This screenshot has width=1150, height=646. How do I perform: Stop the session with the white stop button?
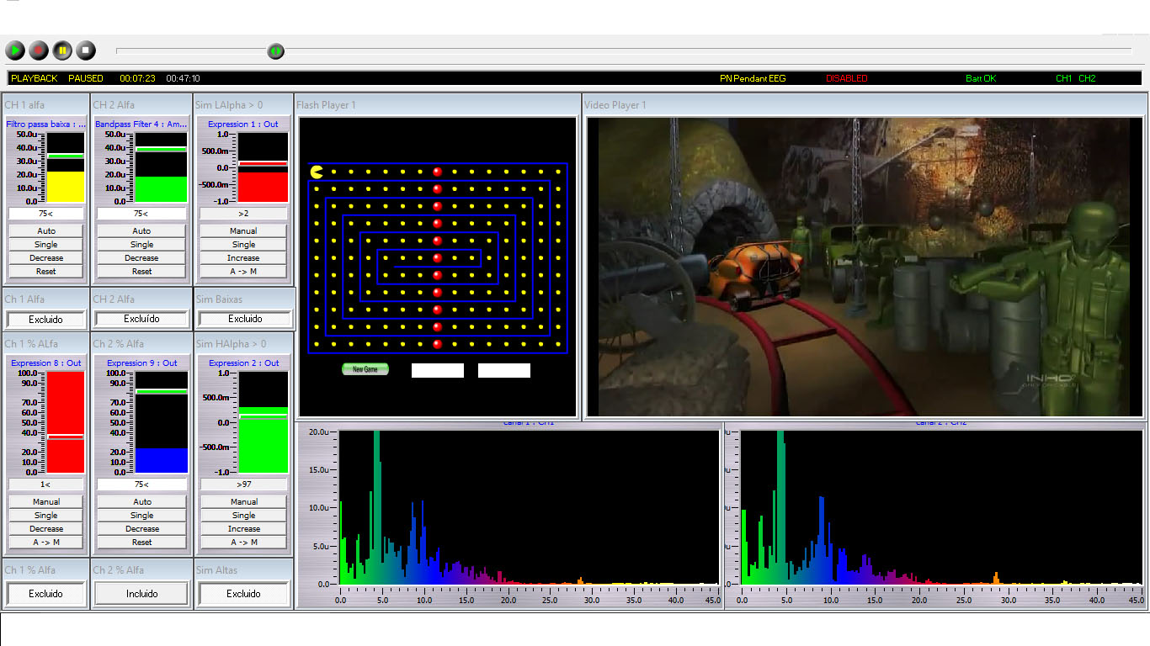click(86, 50)
